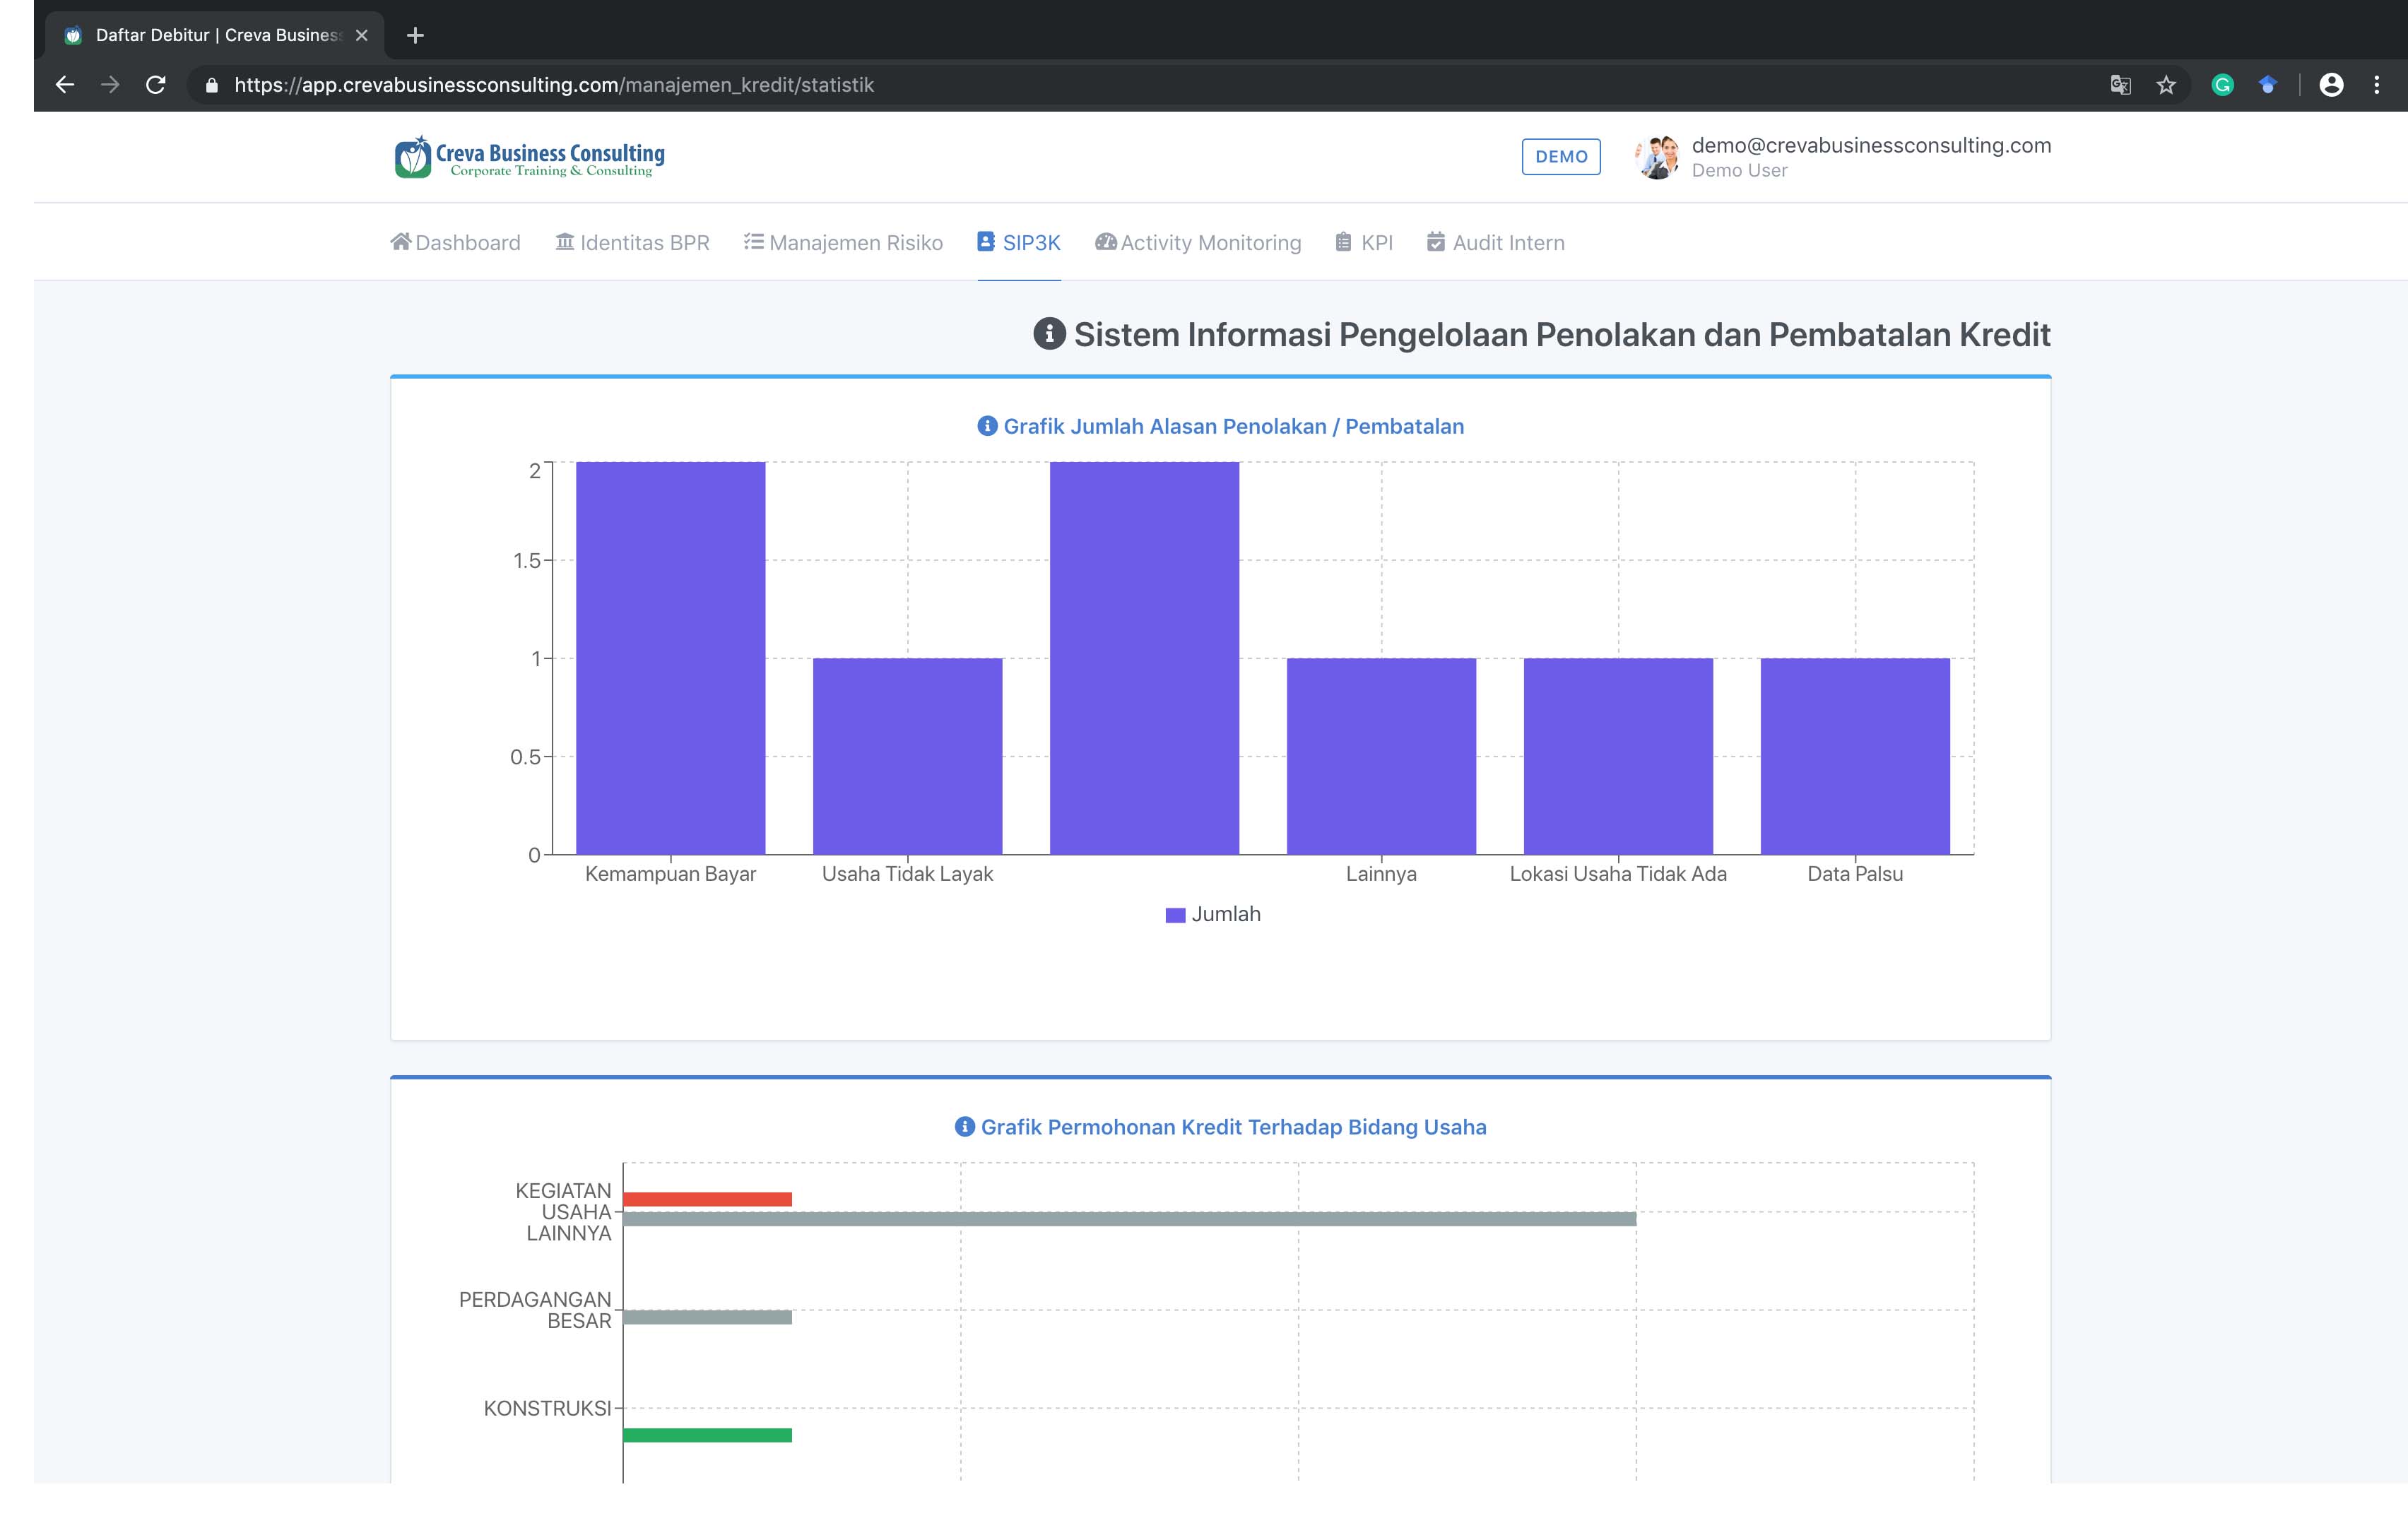Click the Data Palsu axis label

[x=1855, y=874]
